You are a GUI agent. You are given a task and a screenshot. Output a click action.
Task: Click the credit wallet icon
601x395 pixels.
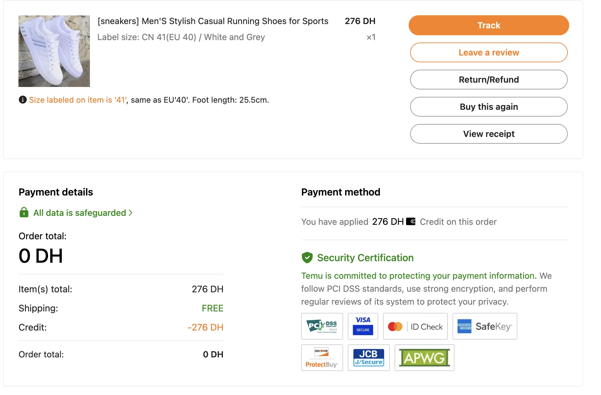point(411,221)
